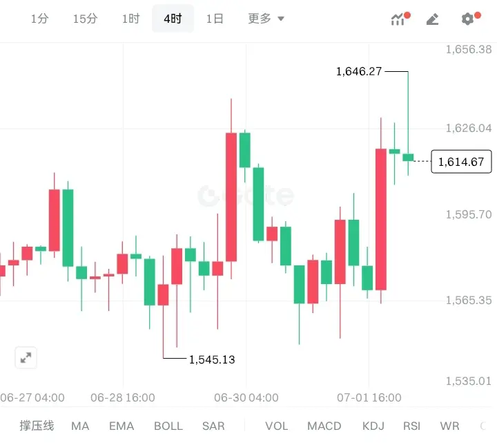The height and width of the screenshot is (443, 497).
Task: Switch to 1分 timeframe
Action: click(39, 19)
